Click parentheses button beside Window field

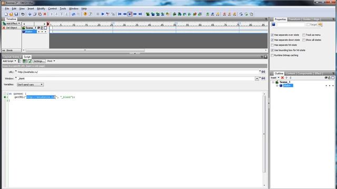pos(263,78)
